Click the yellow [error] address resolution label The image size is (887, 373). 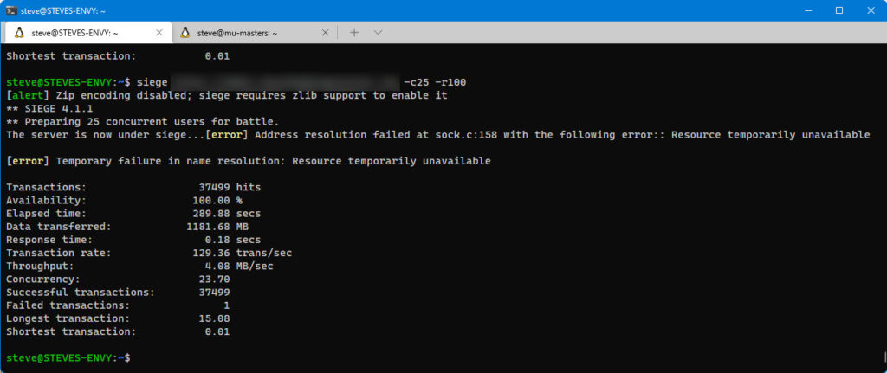[226, 134]
